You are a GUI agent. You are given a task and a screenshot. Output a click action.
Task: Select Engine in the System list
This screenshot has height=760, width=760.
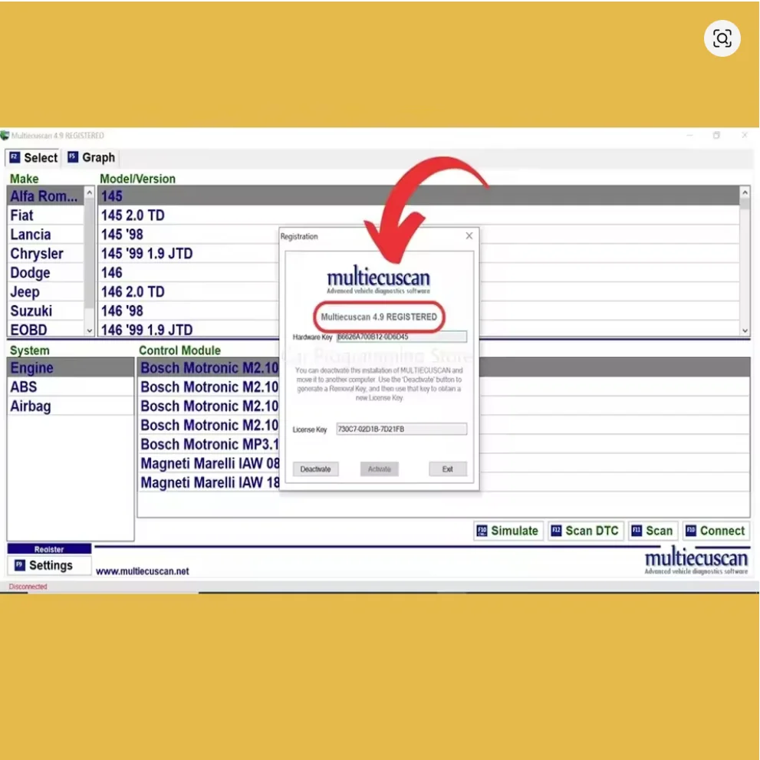(71, 367)
